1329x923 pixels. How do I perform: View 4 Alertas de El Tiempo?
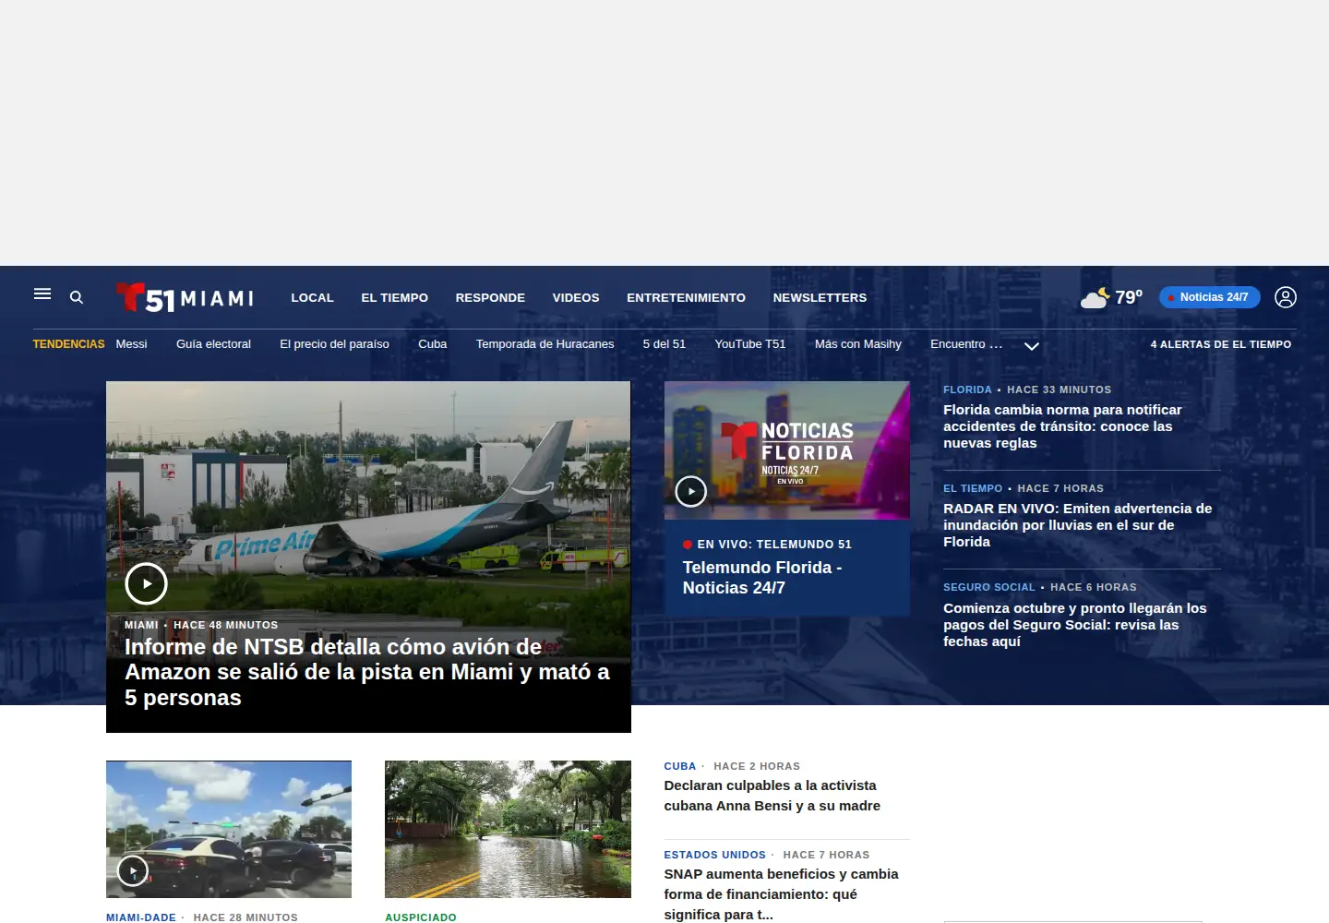(1220, 344)
